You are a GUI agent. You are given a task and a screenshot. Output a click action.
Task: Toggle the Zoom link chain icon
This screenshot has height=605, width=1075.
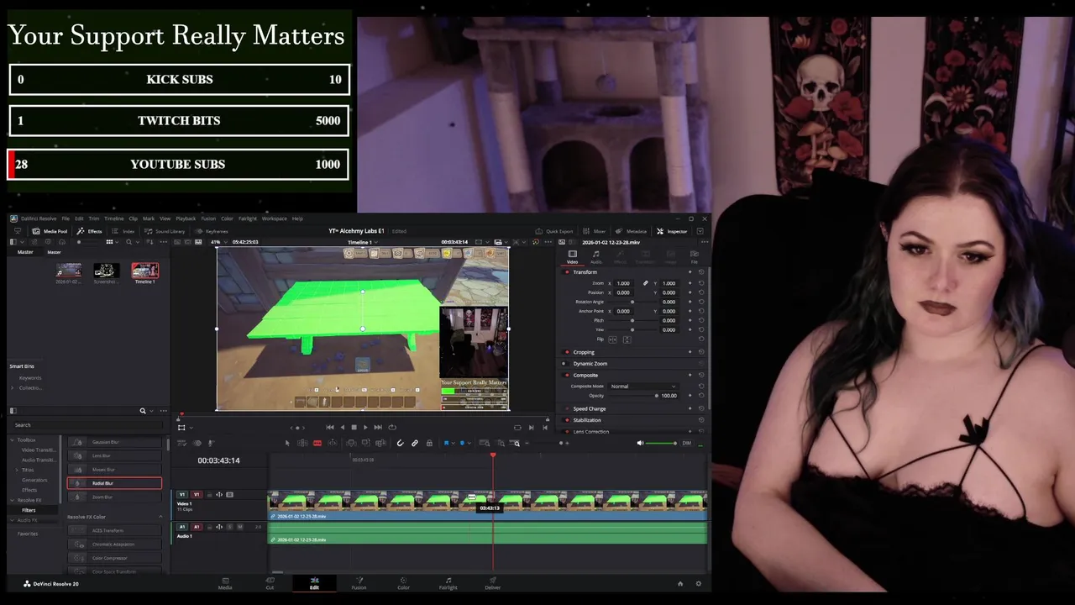tap(645, 283)
